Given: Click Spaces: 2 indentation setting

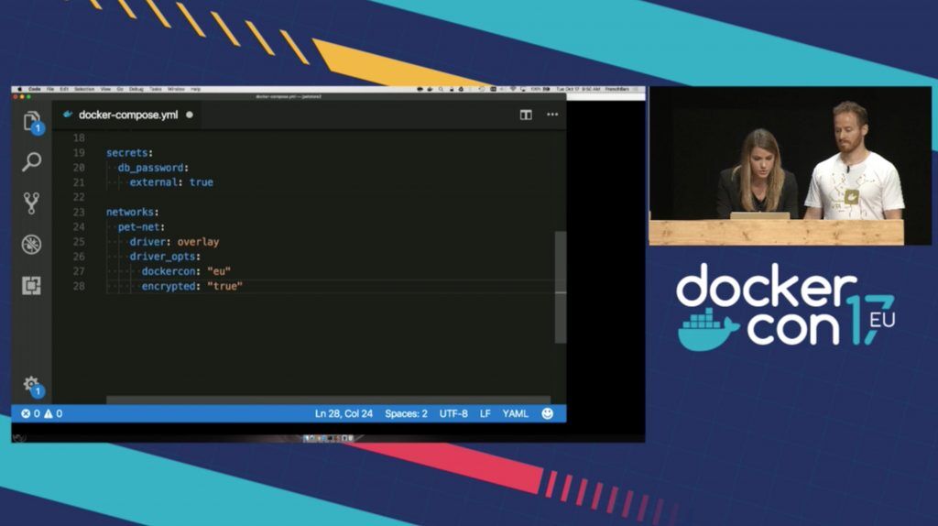Looking at the screenshot, I should [x=406, y=413].
